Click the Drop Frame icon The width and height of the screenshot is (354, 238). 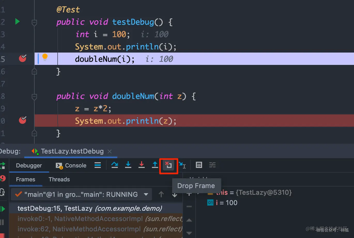coord(168,165)
